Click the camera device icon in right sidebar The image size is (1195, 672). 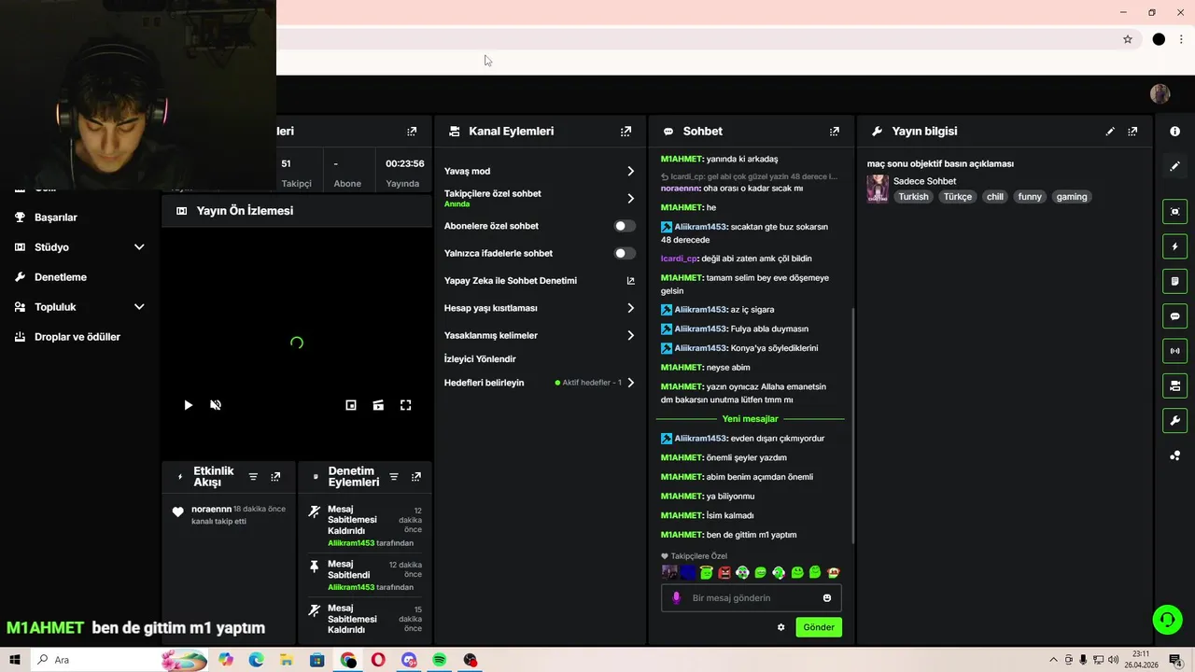point(1174,385)
